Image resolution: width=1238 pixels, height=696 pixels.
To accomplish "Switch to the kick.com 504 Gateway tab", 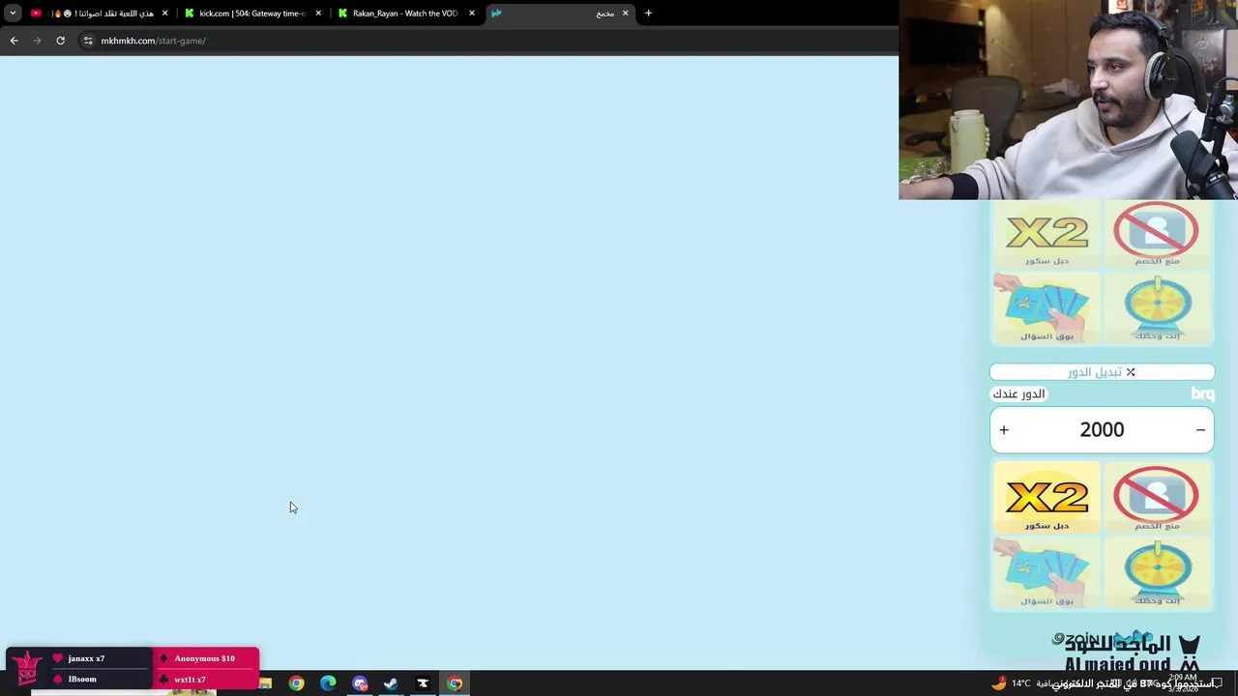I will [251, 14].
